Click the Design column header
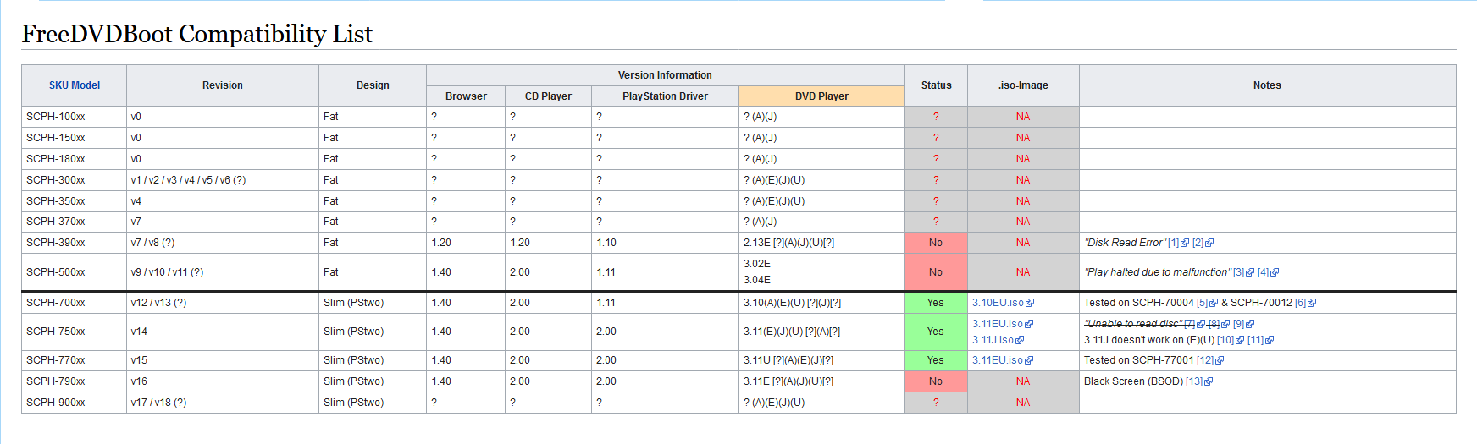The image size is (1477, 444). pos(373,85)
